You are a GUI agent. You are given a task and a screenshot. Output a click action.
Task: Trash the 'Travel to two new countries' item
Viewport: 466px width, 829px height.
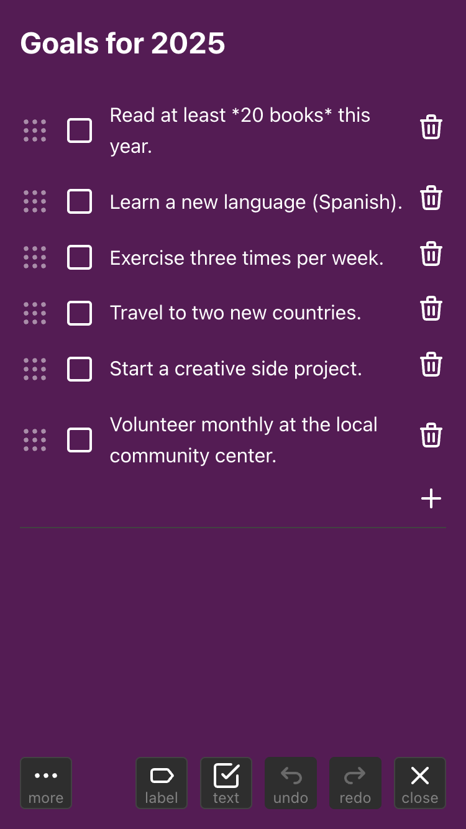tap(431, 309)
